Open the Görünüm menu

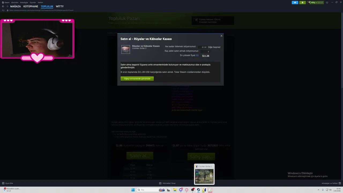pos(15,2)
